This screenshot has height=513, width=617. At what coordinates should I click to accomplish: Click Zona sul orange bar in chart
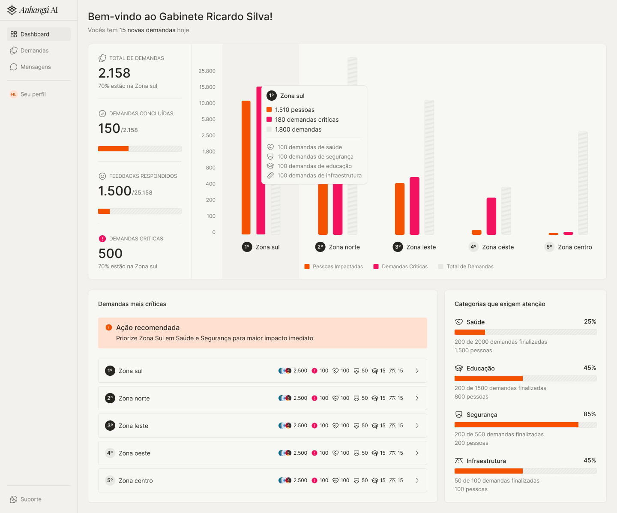tap(246, 168)
